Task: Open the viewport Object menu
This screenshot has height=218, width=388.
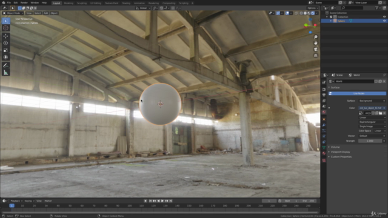Action: [x=54, y=13]
